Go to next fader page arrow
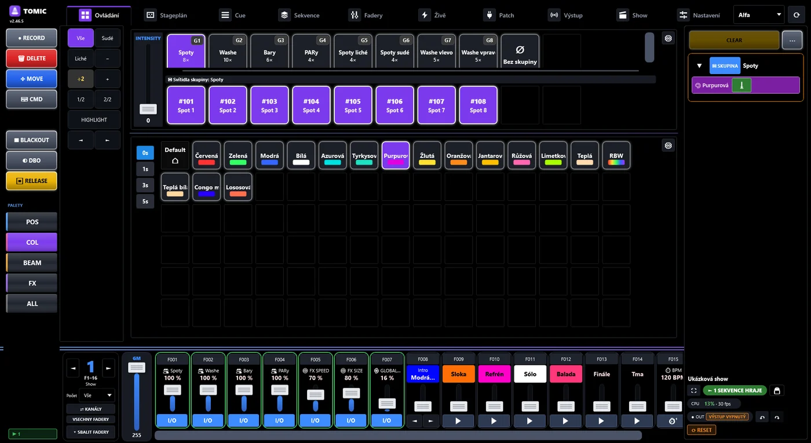Screen dimensions: 811x443 108,367
